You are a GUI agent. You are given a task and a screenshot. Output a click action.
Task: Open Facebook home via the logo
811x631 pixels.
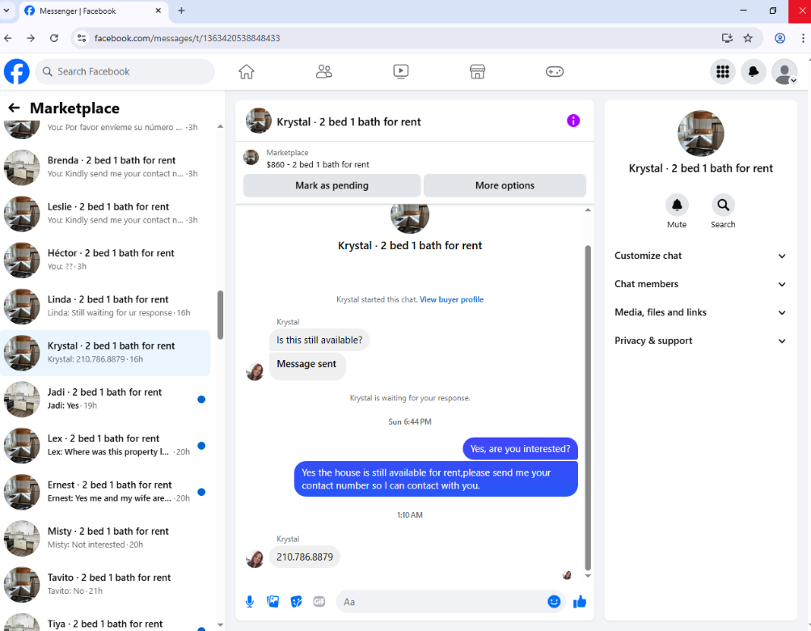16,71
